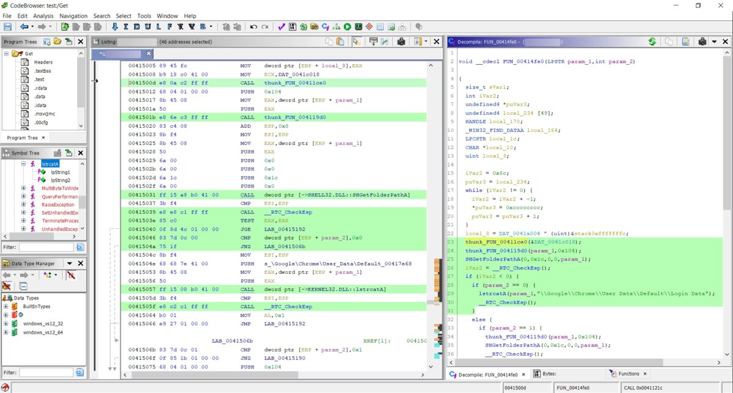
Task: Open the Search menu
Action: coord(102,16)
